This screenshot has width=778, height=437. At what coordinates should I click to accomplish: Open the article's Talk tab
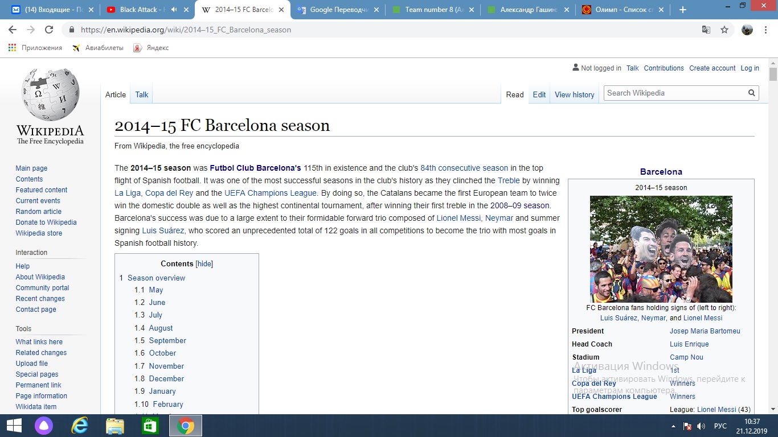click(142, 94)
